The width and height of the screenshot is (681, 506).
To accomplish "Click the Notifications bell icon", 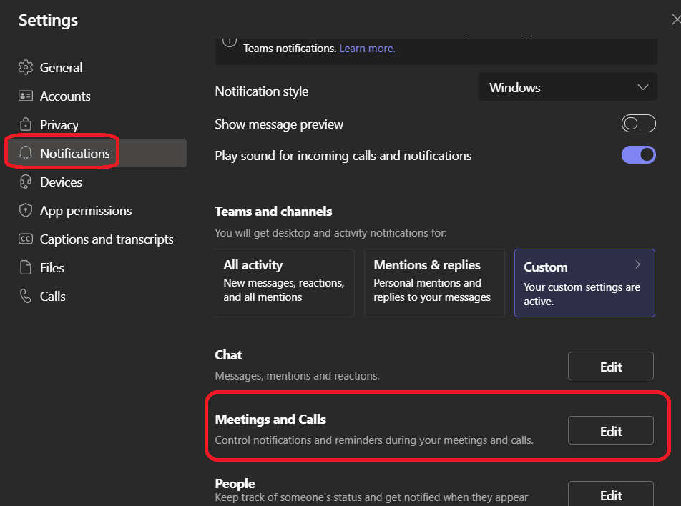I will point(26,154).
